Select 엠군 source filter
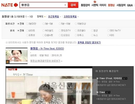The image size is (135, 104). (x=92, y=31)
